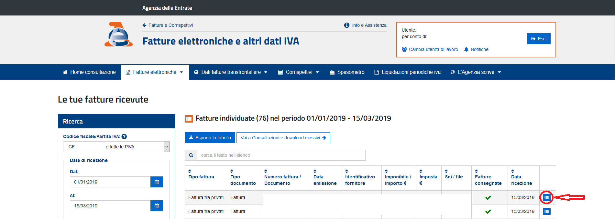Image resolution: width=615 pixels, height=219 pixels.
Task: Go to Home consultazione
Action: point(89,72)
